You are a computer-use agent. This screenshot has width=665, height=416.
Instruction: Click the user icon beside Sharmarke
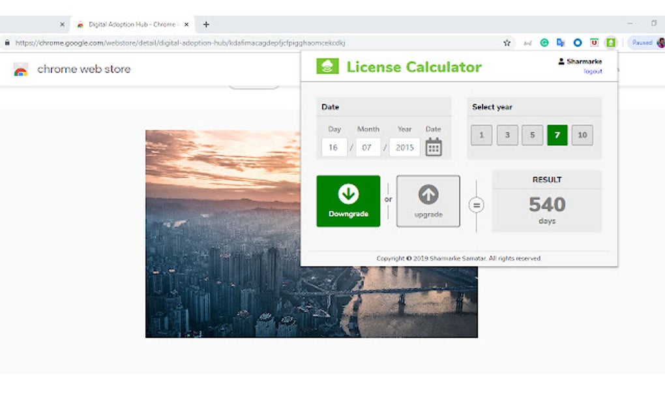562,61
